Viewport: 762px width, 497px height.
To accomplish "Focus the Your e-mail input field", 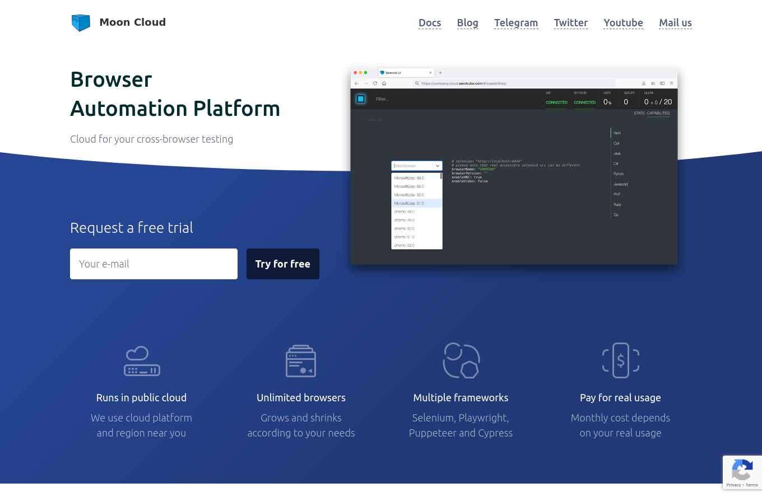I will 154,264.
